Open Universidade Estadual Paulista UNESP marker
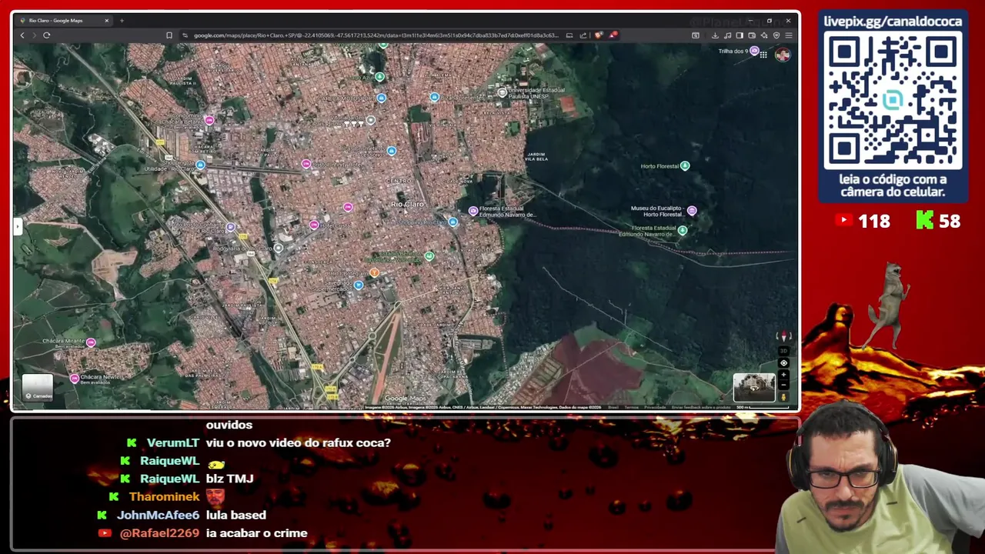 coord(502,92)
